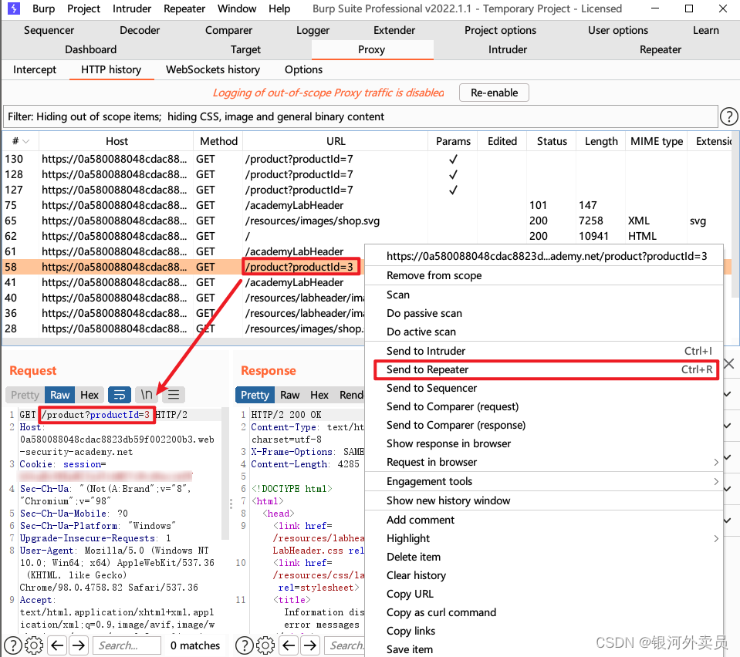Click the Response search field

[344, 645]
